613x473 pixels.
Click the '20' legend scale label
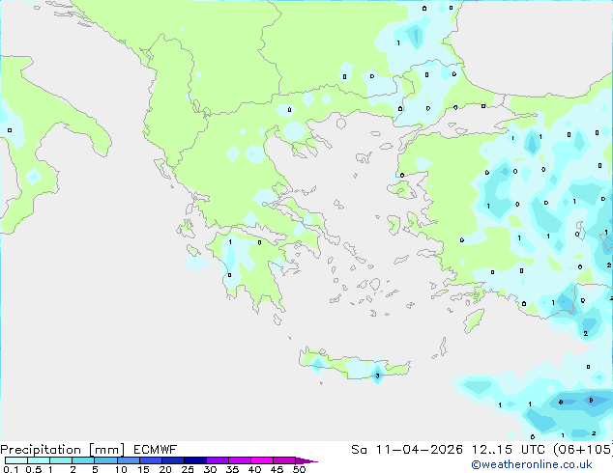(x=165, y=469)
